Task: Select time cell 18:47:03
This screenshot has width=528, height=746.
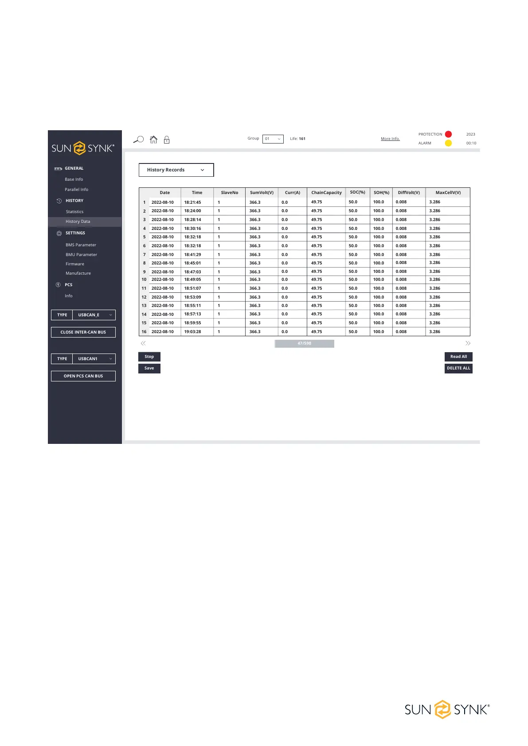Action: [197, 272]
